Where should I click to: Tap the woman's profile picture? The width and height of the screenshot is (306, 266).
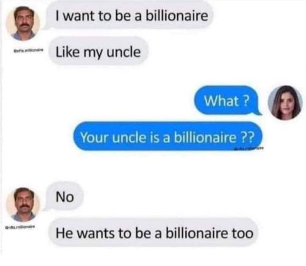[285, 103]
